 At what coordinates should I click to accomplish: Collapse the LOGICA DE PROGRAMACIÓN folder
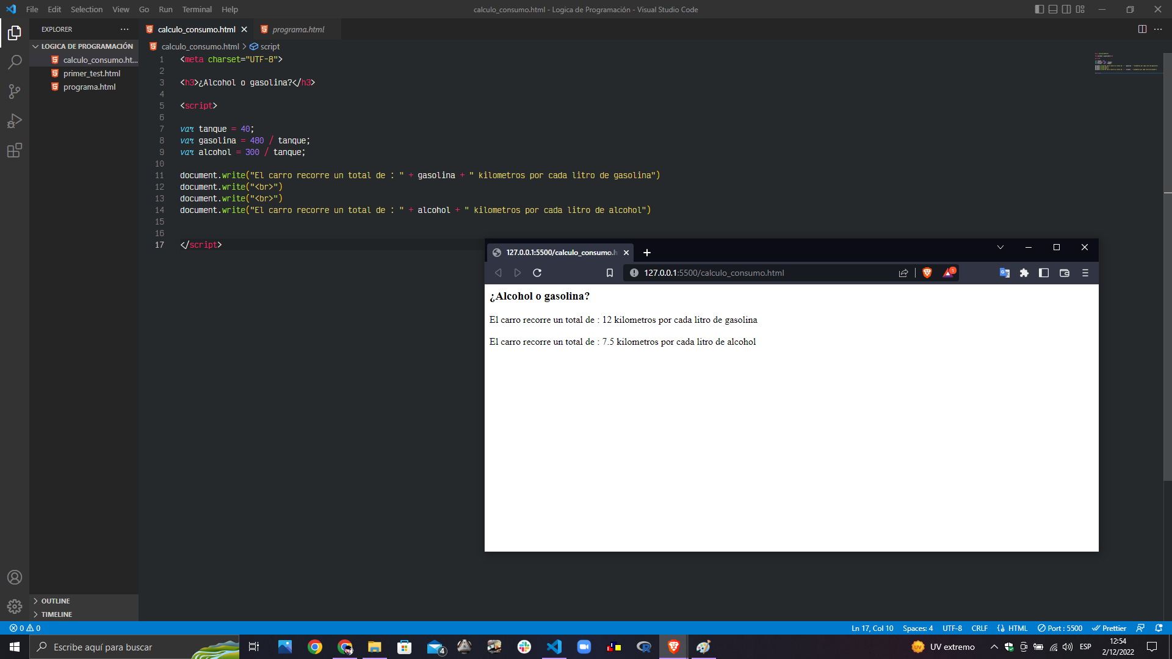83,46
